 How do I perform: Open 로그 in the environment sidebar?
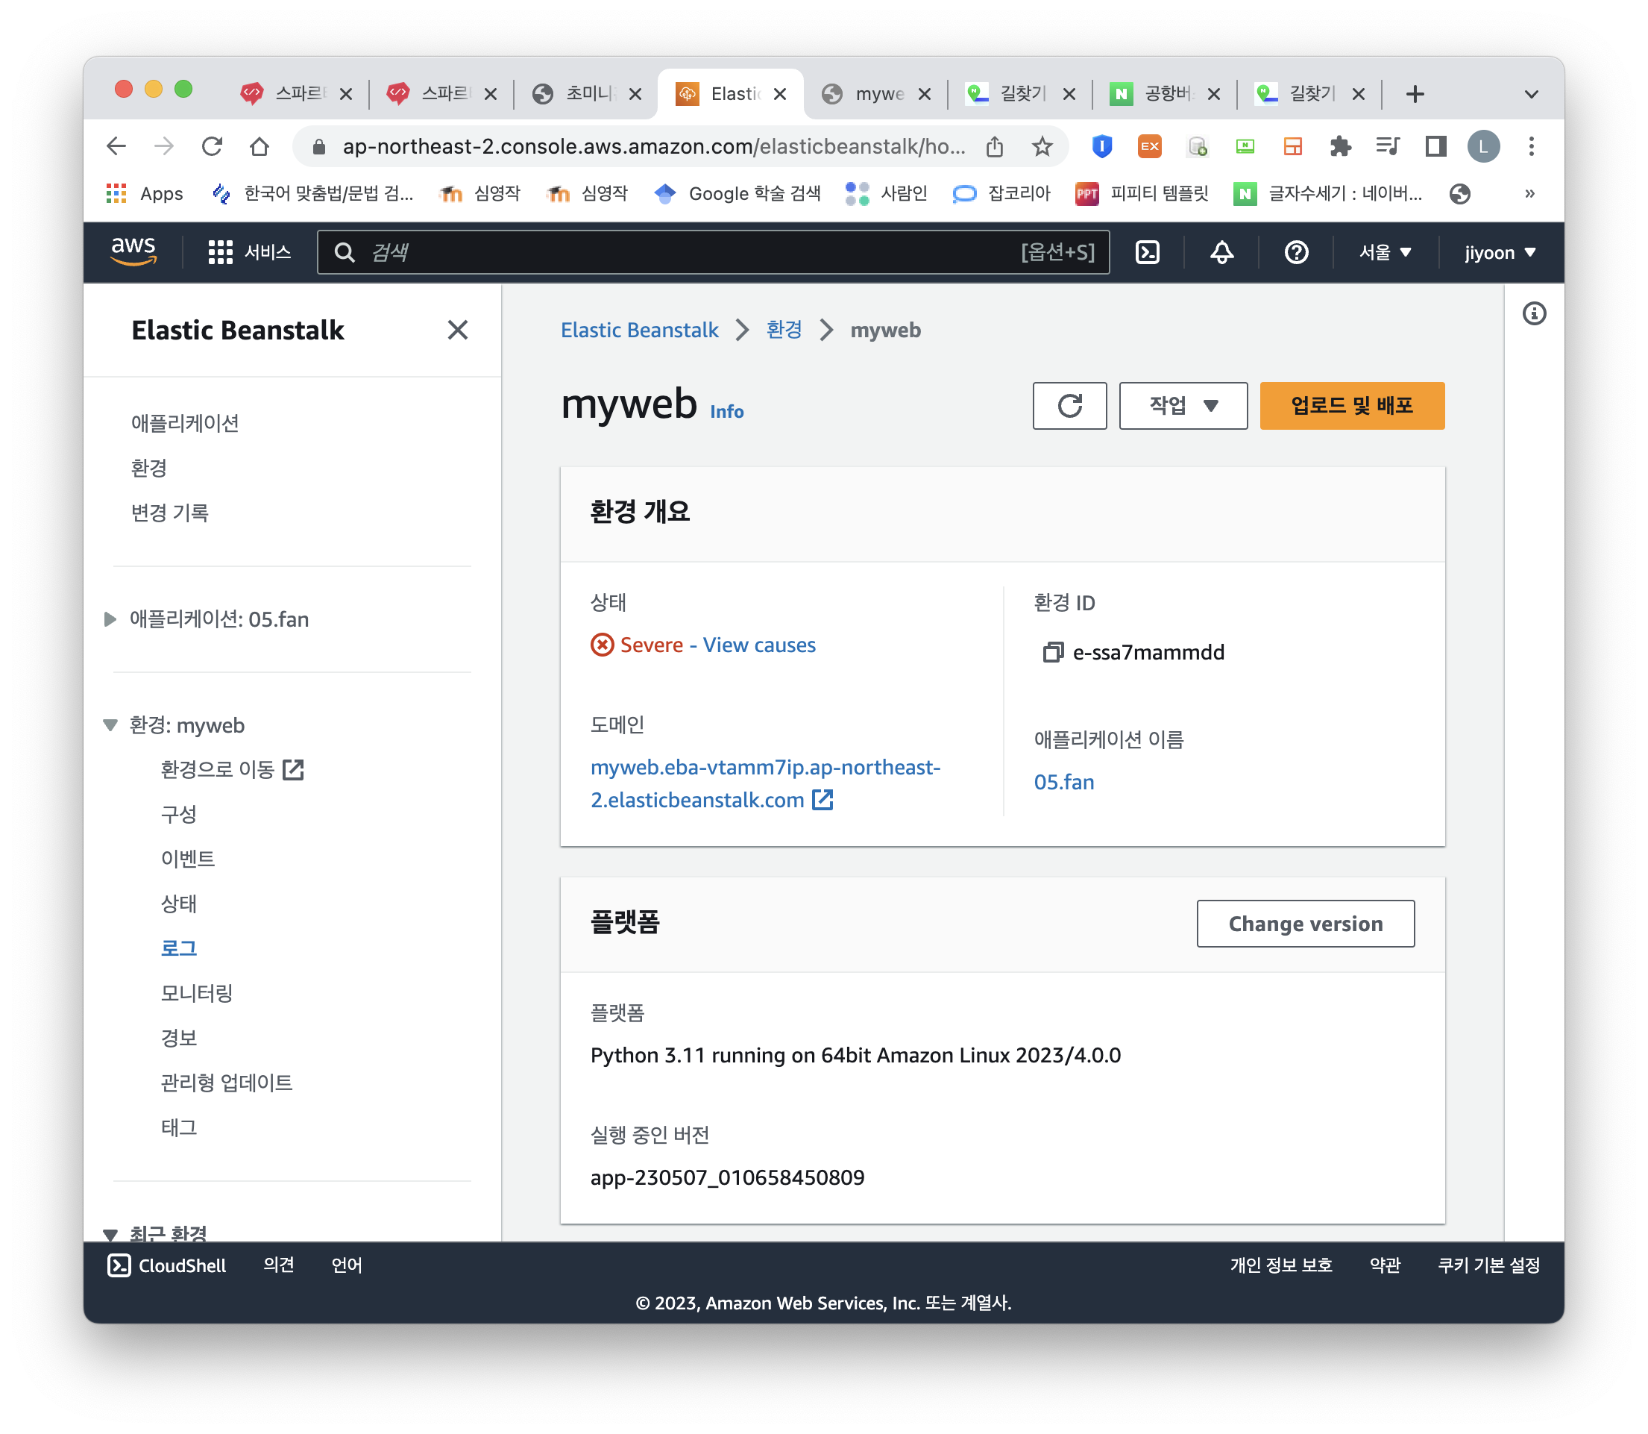coord(178,948)
